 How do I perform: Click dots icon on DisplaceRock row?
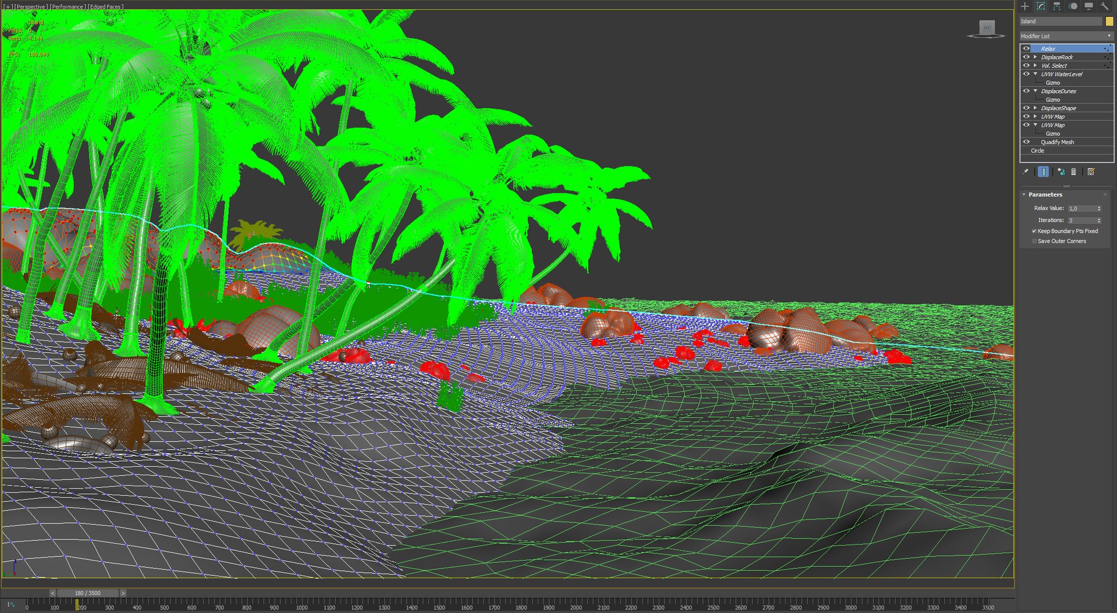[1107, 57]
